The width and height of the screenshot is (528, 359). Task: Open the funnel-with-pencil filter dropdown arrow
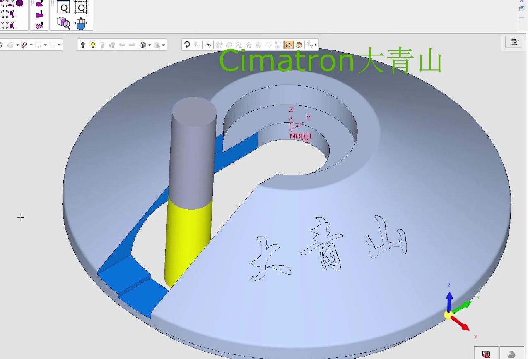click(x=31, y=45)
